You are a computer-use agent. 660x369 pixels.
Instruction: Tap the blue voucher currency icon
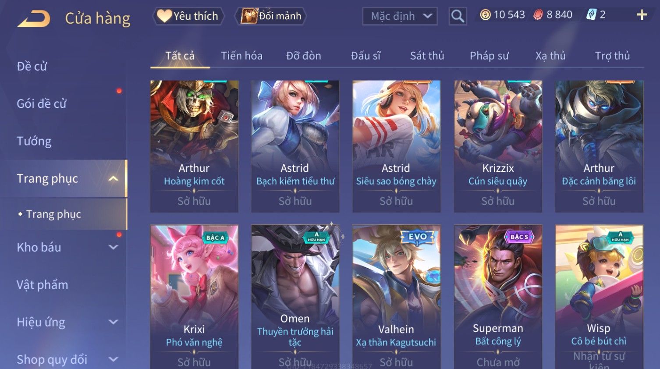tap(591, 15)
